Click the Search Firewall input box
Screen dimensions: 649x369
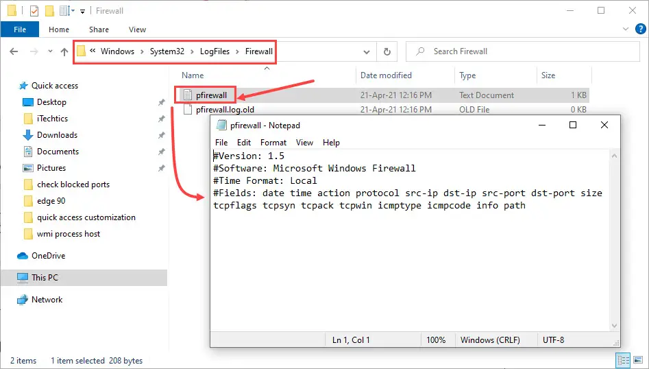523,51
